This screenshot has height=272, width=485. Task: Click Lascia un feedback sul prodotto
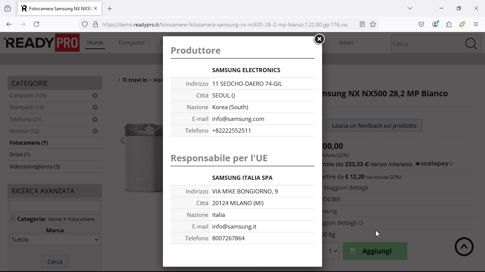click(374, 125)
